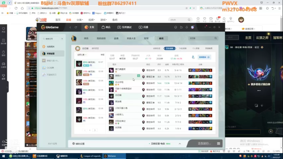Go to previous page of match list
Image resolution: width=283 pixels, height=159 pixels.
85,130
